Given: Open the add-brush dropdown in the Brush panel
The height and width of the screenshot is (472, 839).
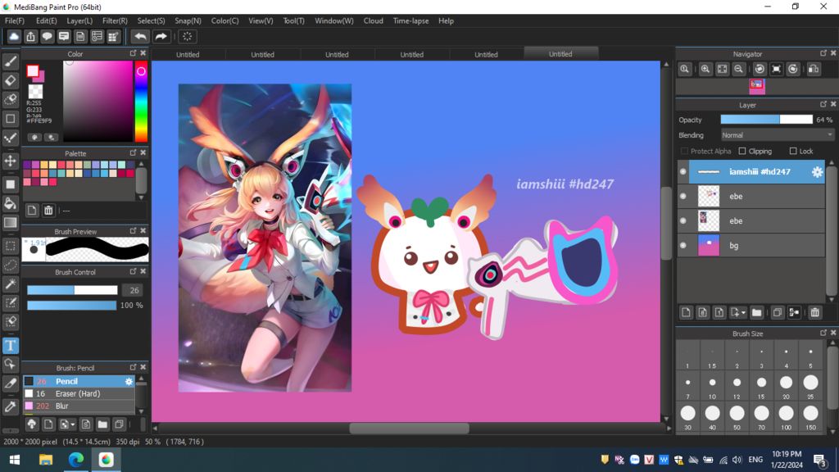Looking at the screenshot, I should click(72, 424).
